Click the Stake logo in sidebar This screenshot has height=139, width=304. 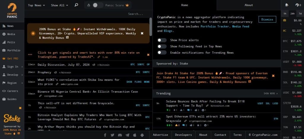tap(12, 118)
